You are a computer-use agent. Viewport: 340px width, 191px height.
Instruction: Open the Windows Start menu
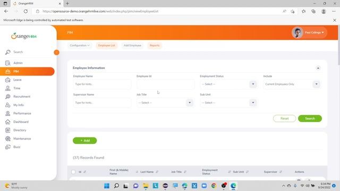107,186
